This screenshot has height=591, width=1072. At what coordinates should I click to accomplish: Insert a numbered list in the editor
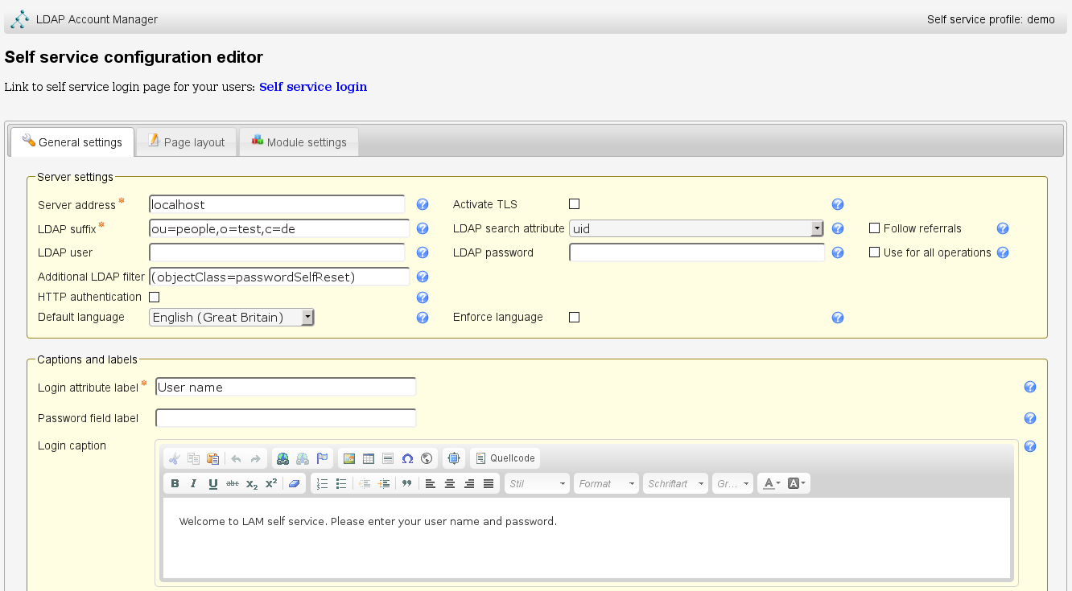tap(322, 484)
